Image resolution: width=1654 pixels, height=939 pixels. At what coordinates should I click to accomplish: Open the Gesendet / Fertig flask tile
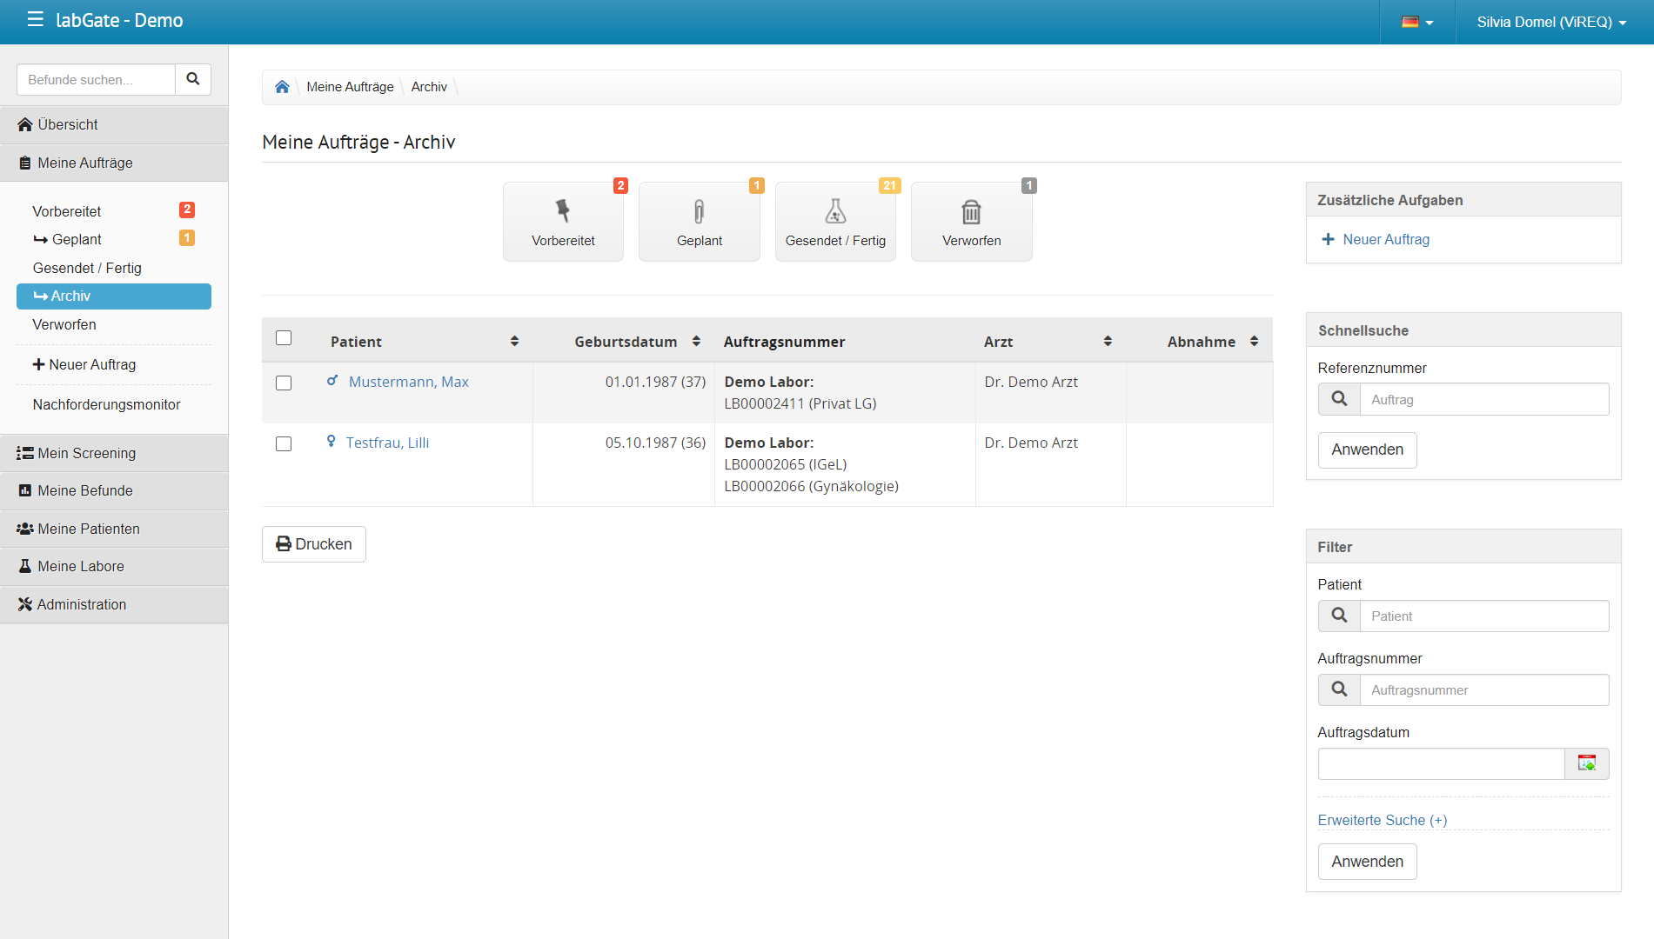pyautogui.click(x=835, y=222)
